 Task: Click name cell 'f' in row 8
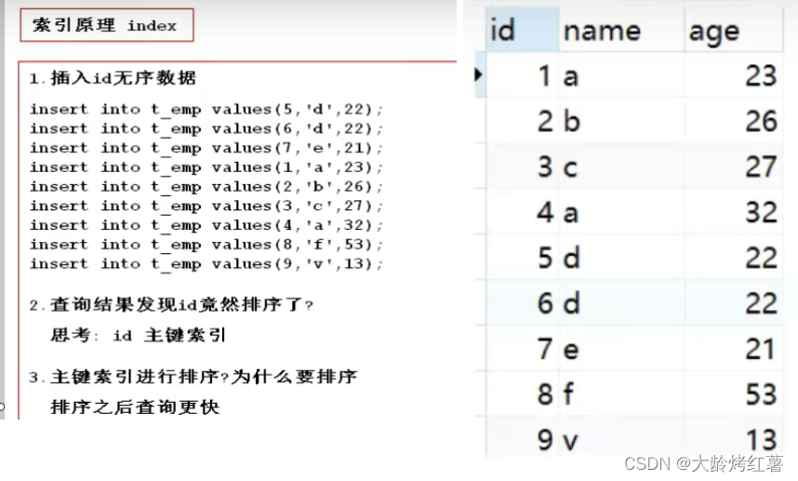(x=621, y=394)
